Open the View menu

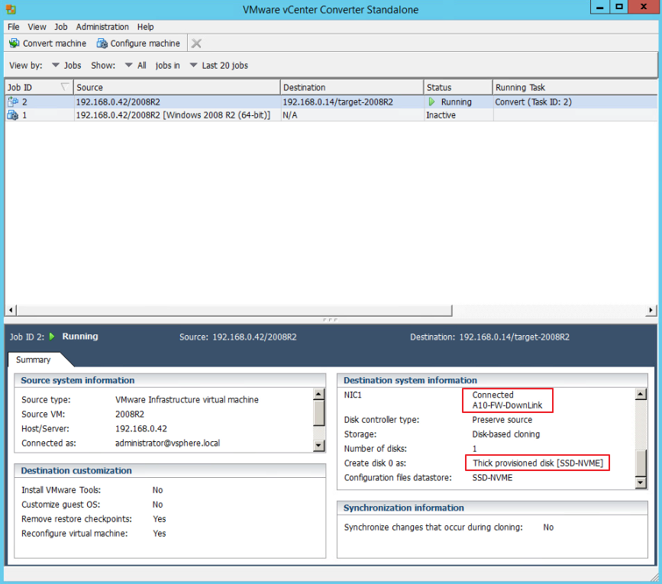pyautogui.click(x=37, y=27)
